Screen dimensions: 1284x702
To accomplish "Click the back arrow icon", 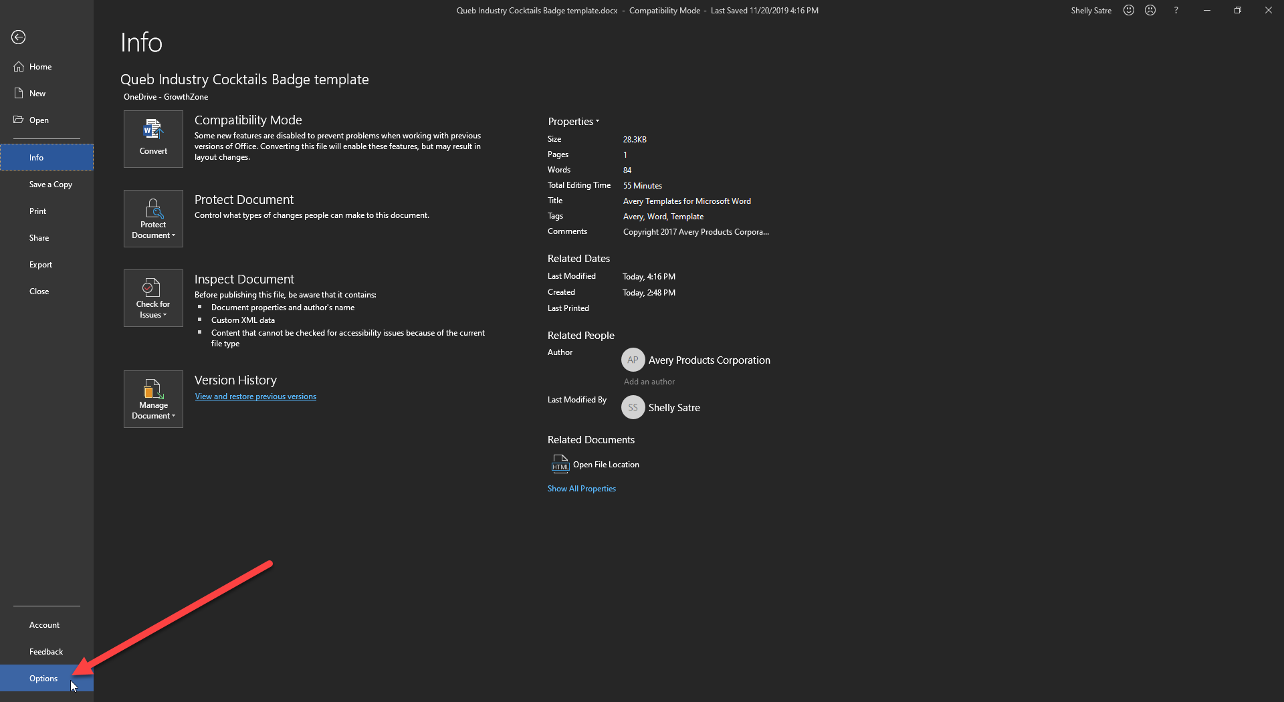I will coord(19,37).
